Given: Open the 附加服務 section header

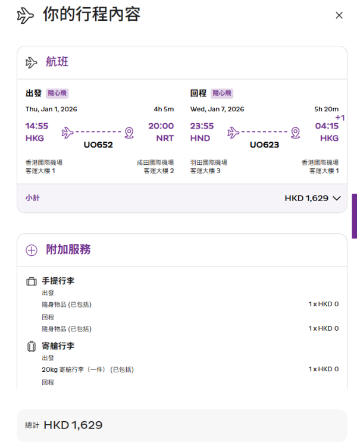Looking at the screenshot, I should tap(68, 250).
